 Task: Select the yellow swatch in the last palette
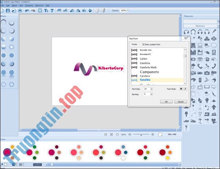point(167,158)
